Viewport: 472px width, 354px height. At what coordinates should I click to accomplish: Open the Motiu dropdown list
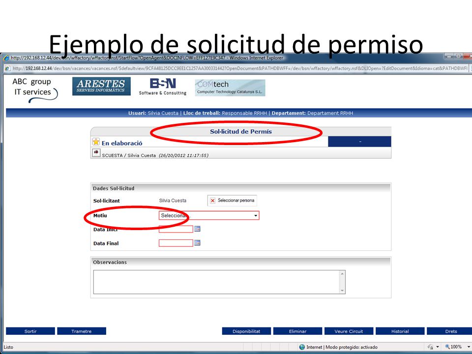coord(209,215)
